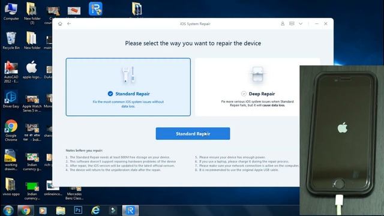Screen dimensions: 384x216
Task: Select the Standard Repair radio option
Action: coord(110,94)
